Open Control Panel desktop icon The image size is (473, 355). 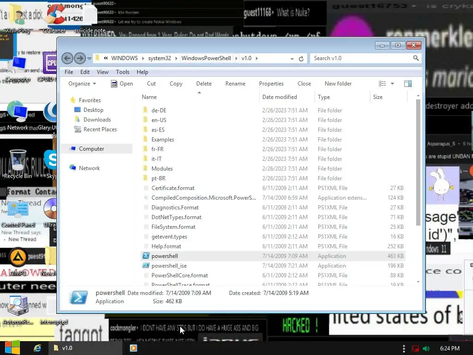[18, 214]
